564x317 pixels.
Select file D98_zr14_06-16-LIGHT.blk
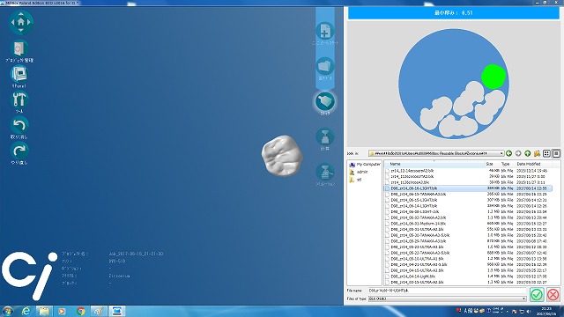pyautogui.click(x=468, y=188)
